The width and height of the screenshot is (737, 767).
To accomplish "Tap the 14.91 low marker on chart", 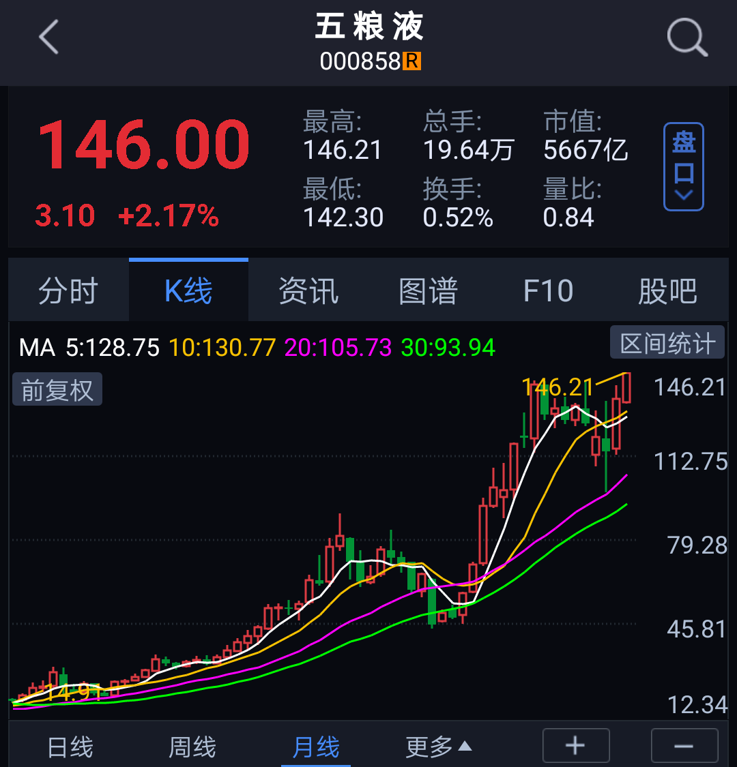I will [72, 692].
